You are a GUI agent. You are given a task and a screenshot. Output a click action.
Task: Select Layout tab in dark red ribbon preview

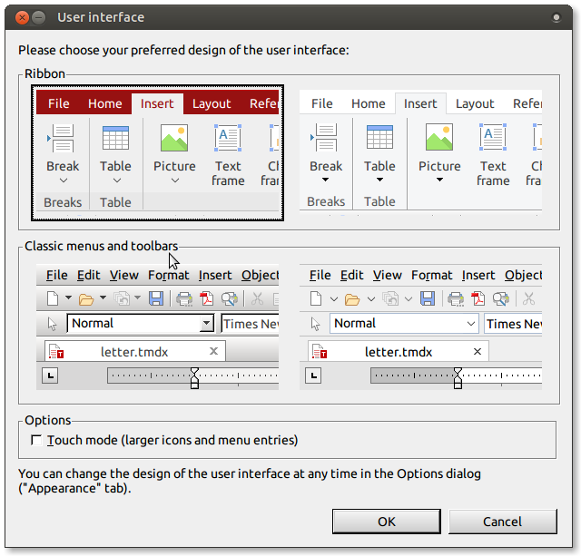212,103
